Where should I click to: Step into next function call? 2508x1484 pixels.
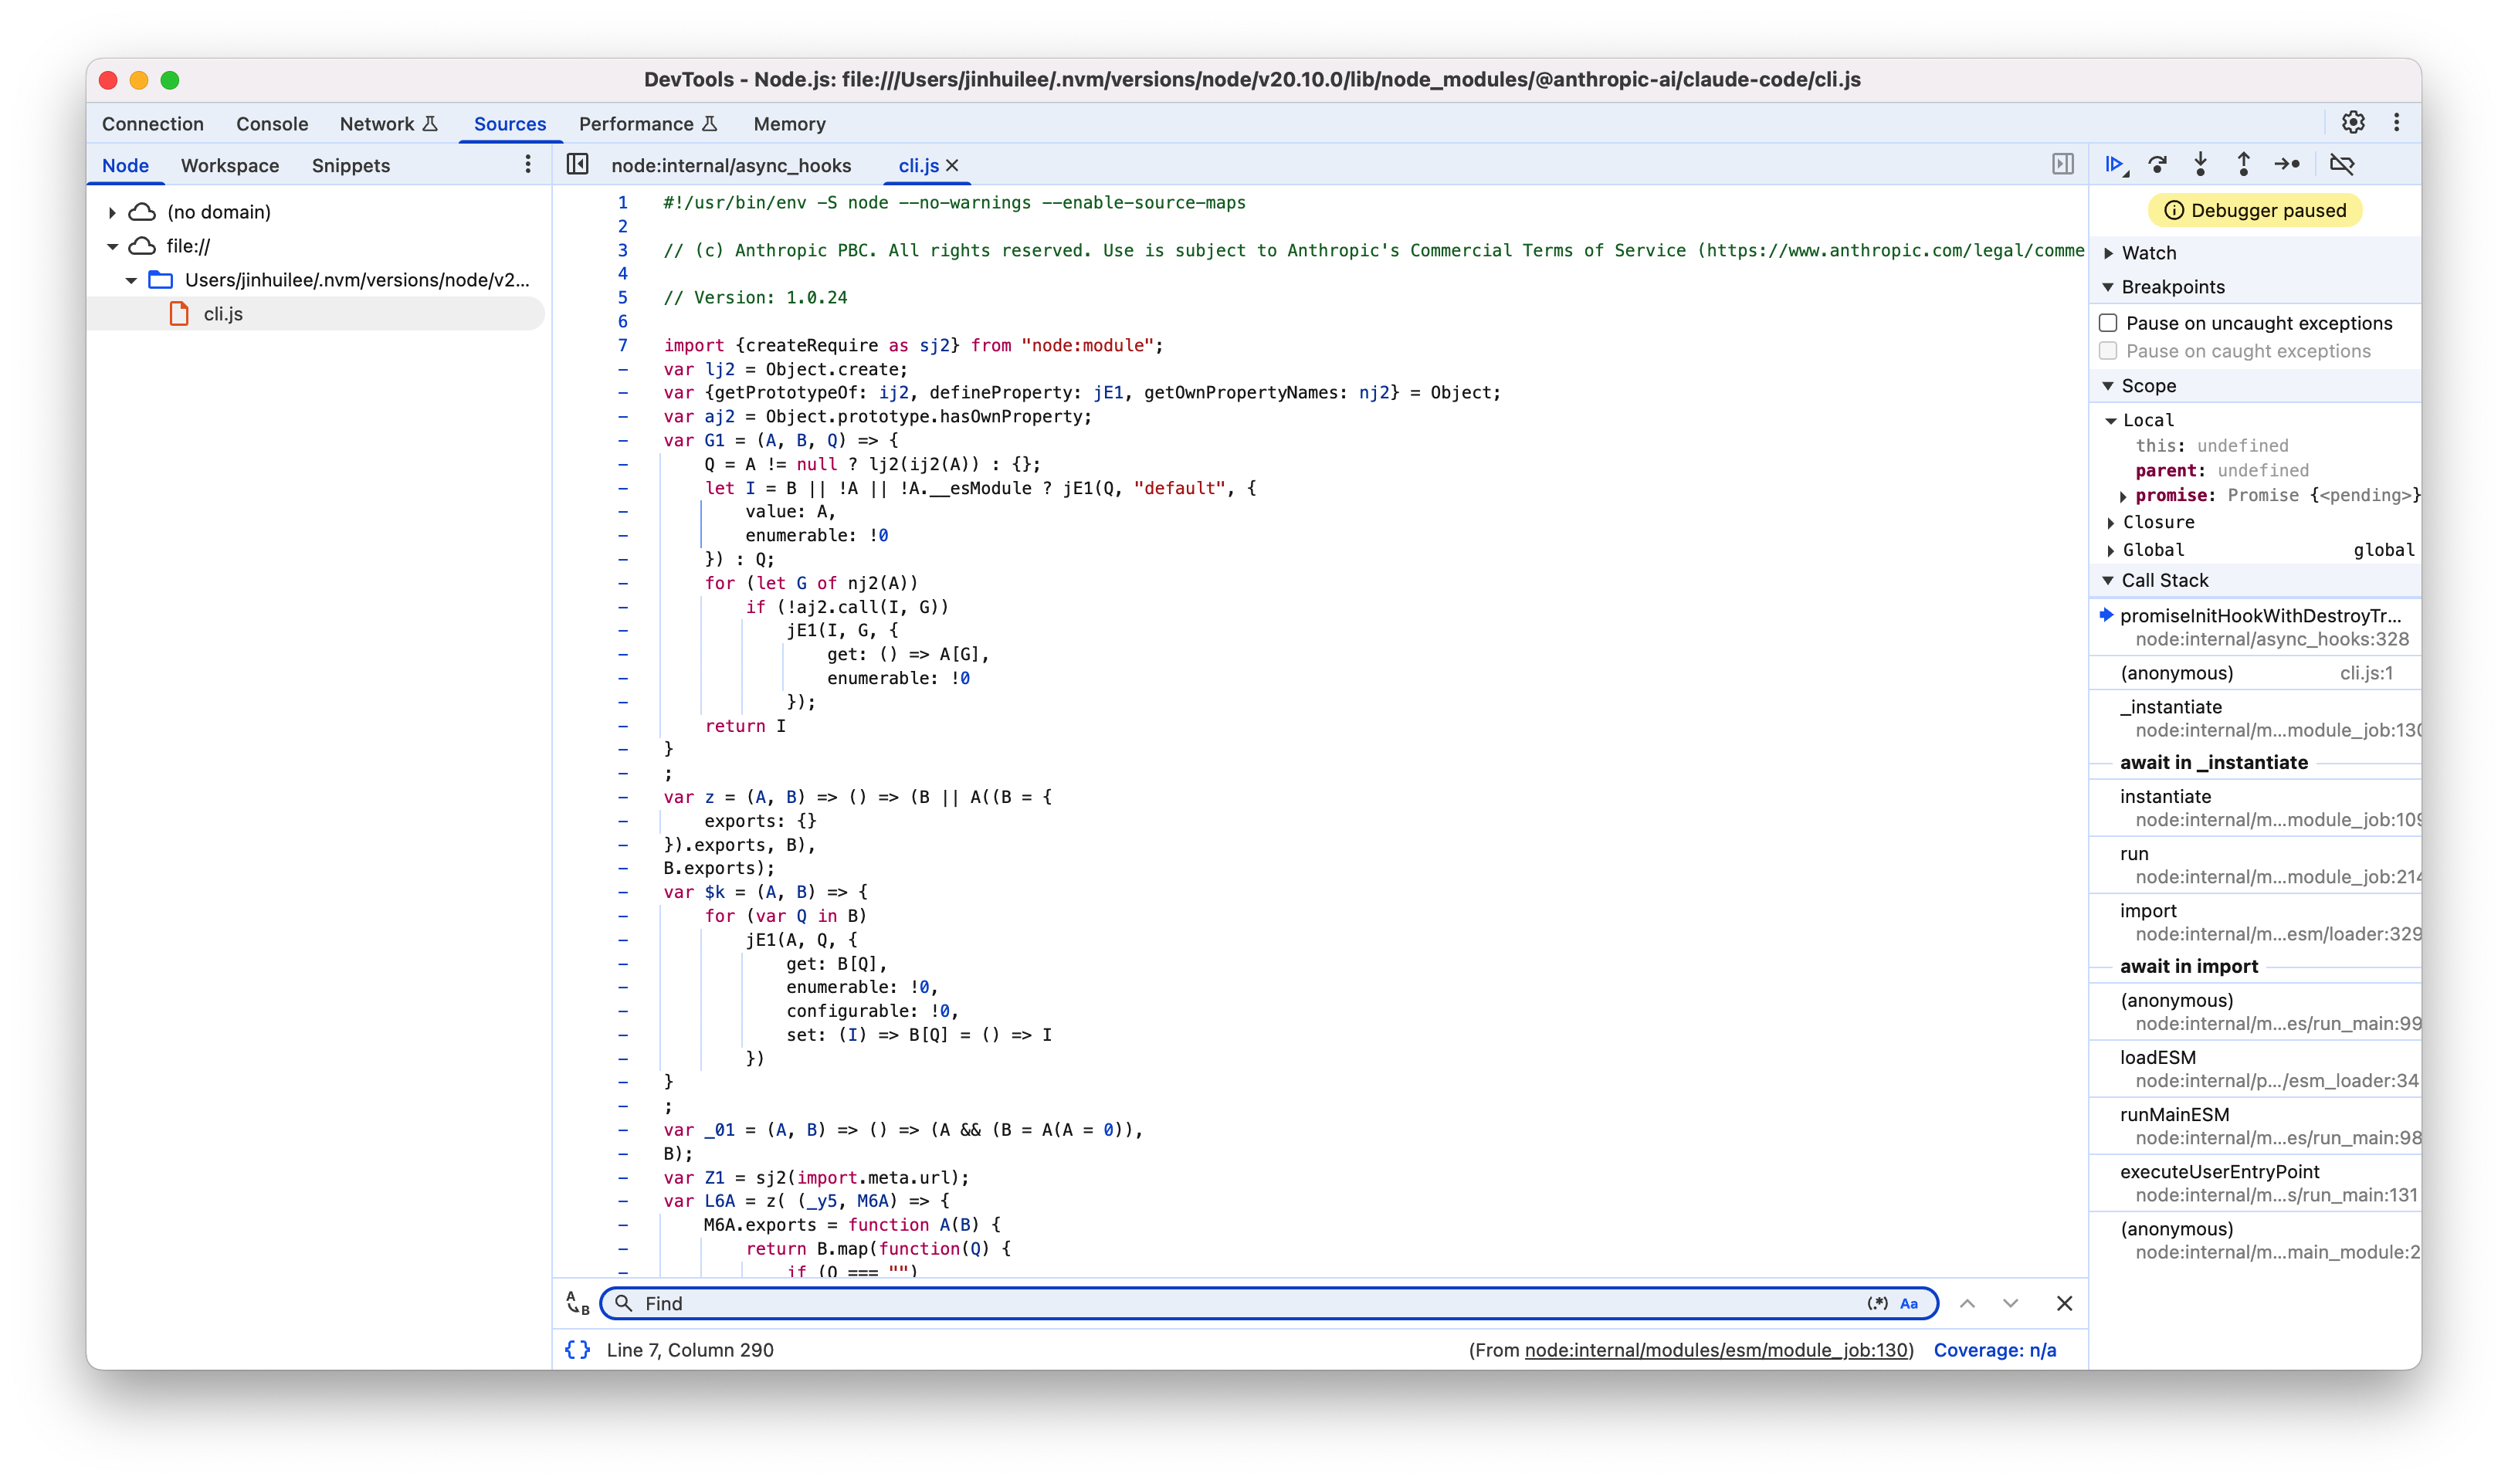tap(2200, 164)
